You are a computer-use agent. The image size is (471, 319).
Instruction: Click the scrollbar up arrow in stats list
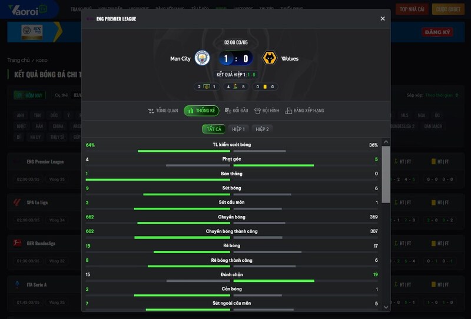pyautogui.click(x=386, y=142)
